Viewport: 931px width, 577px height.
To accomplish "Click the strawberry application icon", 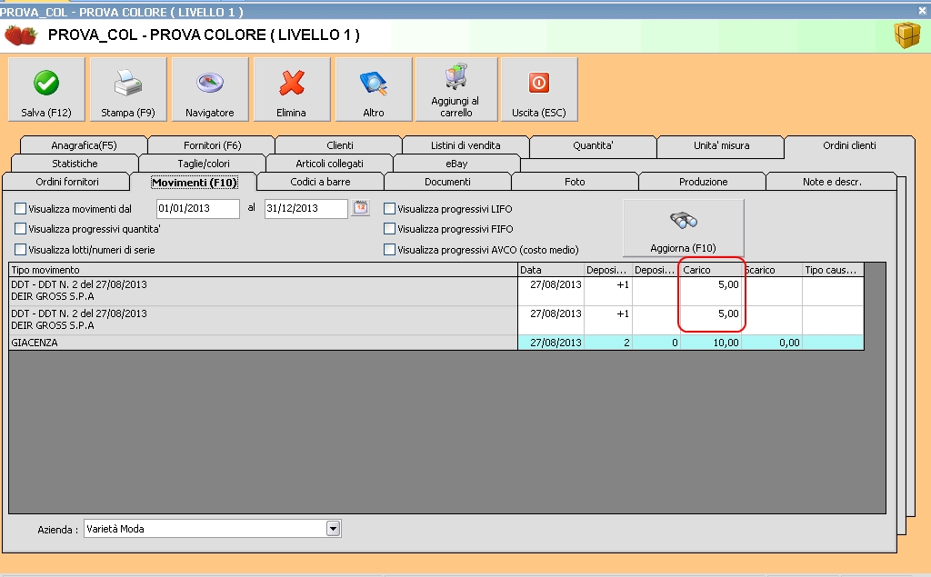I will (20, 35).
